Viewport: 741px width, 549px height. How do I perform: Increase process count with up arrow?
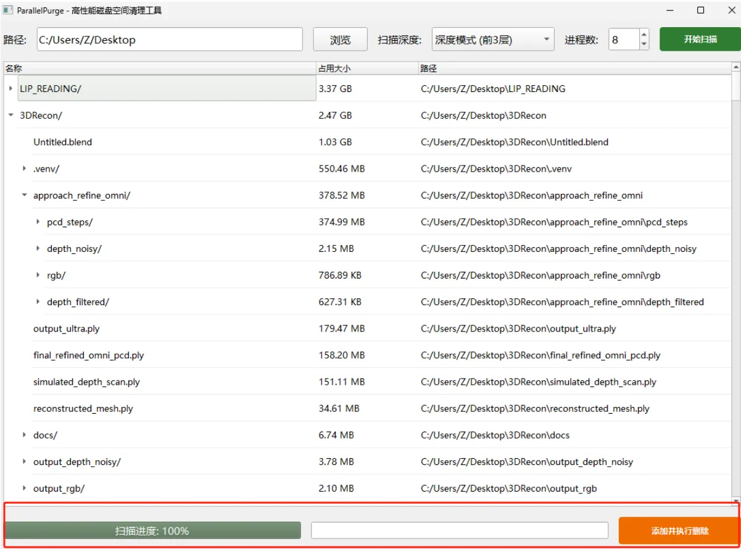pyautogui.click(x=644, y=35)
